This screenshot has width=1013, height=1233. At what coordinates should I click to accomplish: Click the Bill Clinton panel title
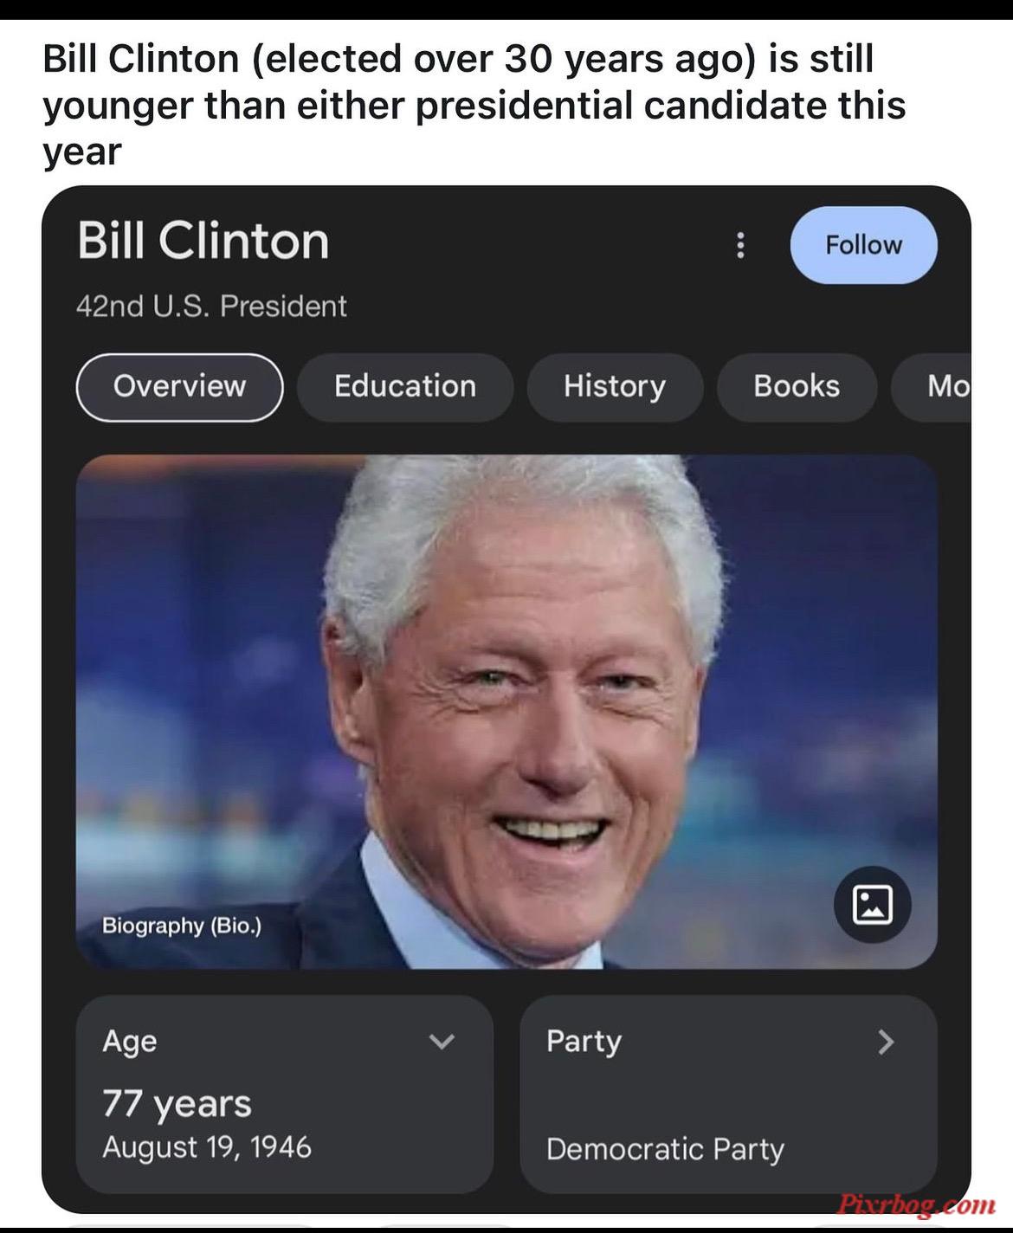tap(203, 241)
